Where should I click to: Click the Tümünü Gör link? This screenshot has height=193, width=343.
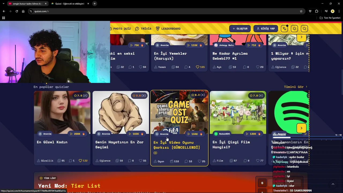296,87
